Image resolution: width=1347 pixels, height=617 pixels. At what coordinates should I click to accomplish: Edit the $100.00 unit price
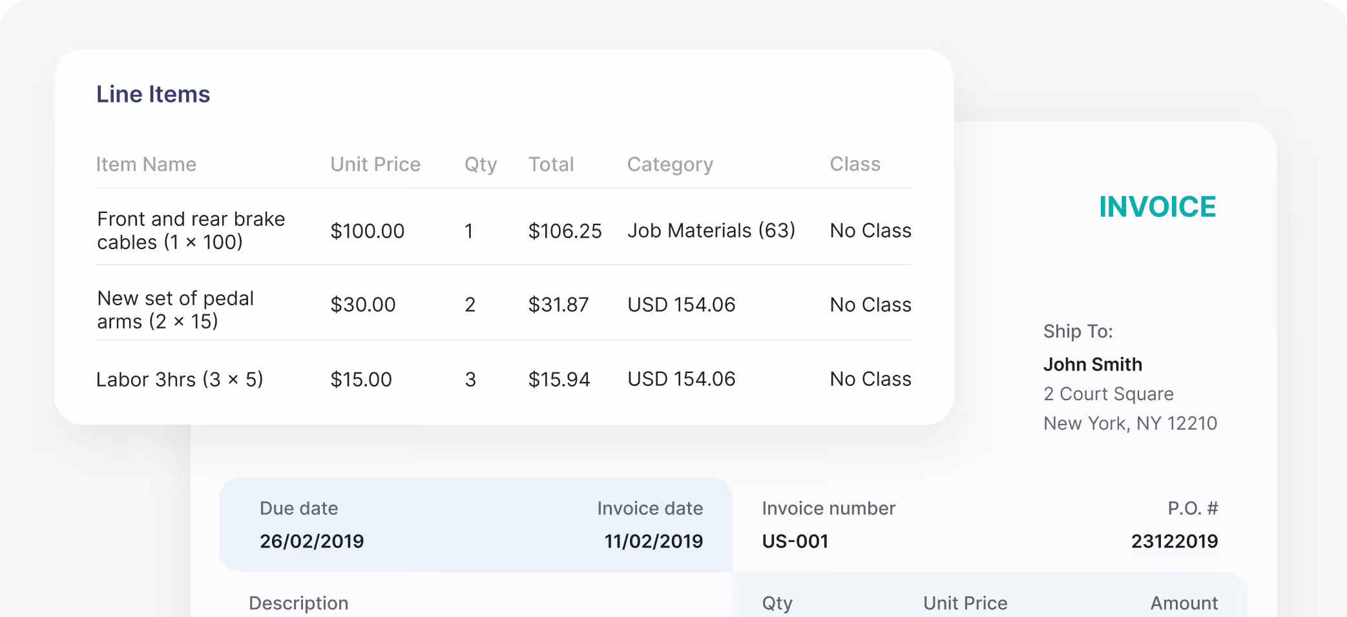tap(368, 230)
